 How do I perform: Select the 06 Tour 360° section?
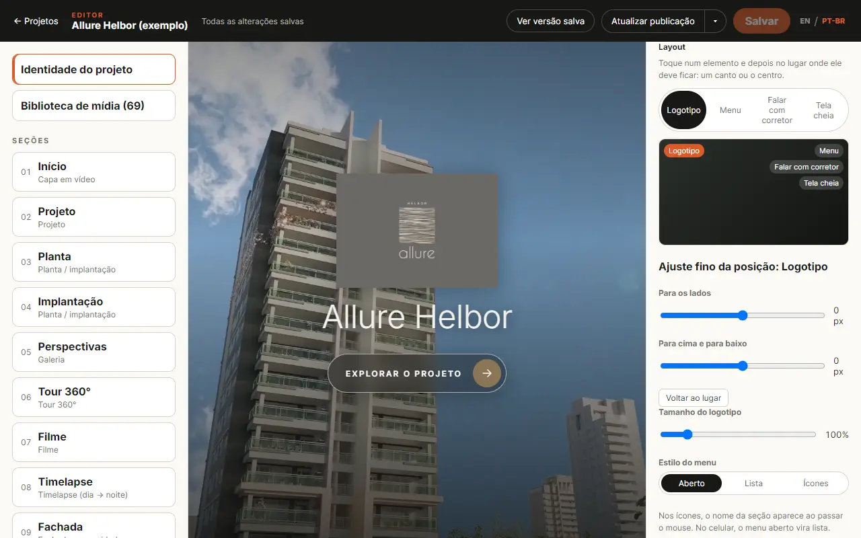coord(93,397)
